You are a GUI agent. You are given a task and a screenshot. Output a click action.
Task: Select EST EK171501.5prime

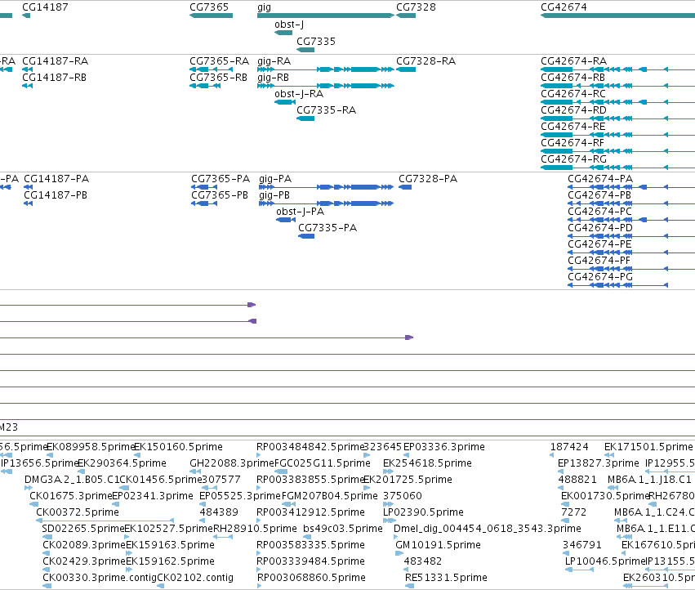pos(648,447)
